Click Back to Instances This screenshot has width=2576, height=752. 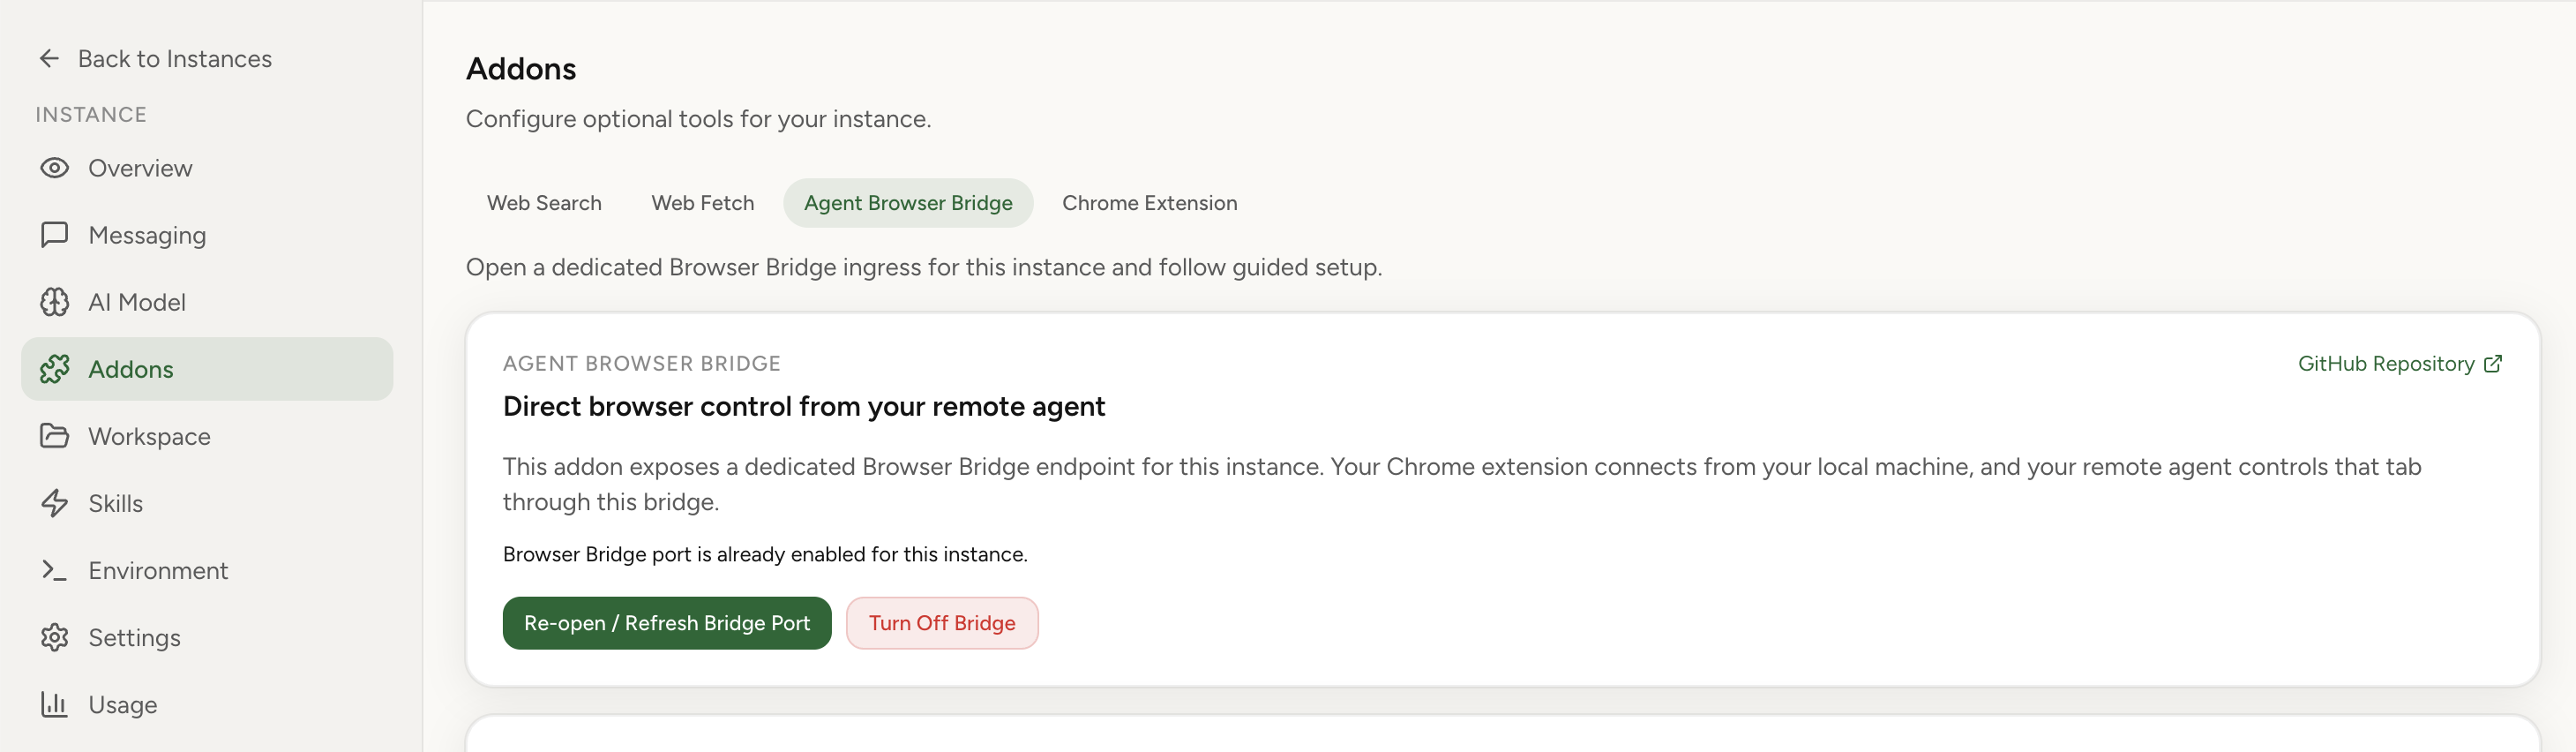[x=175, y=58]
